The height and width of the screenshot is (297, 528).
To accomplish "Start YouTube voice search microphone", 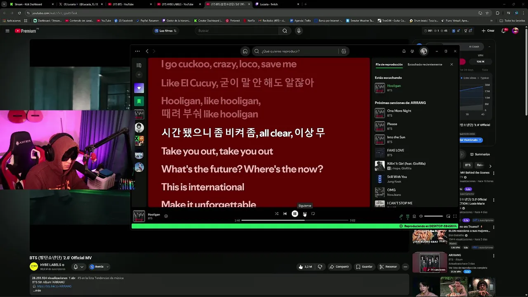I will coord(299,31).
